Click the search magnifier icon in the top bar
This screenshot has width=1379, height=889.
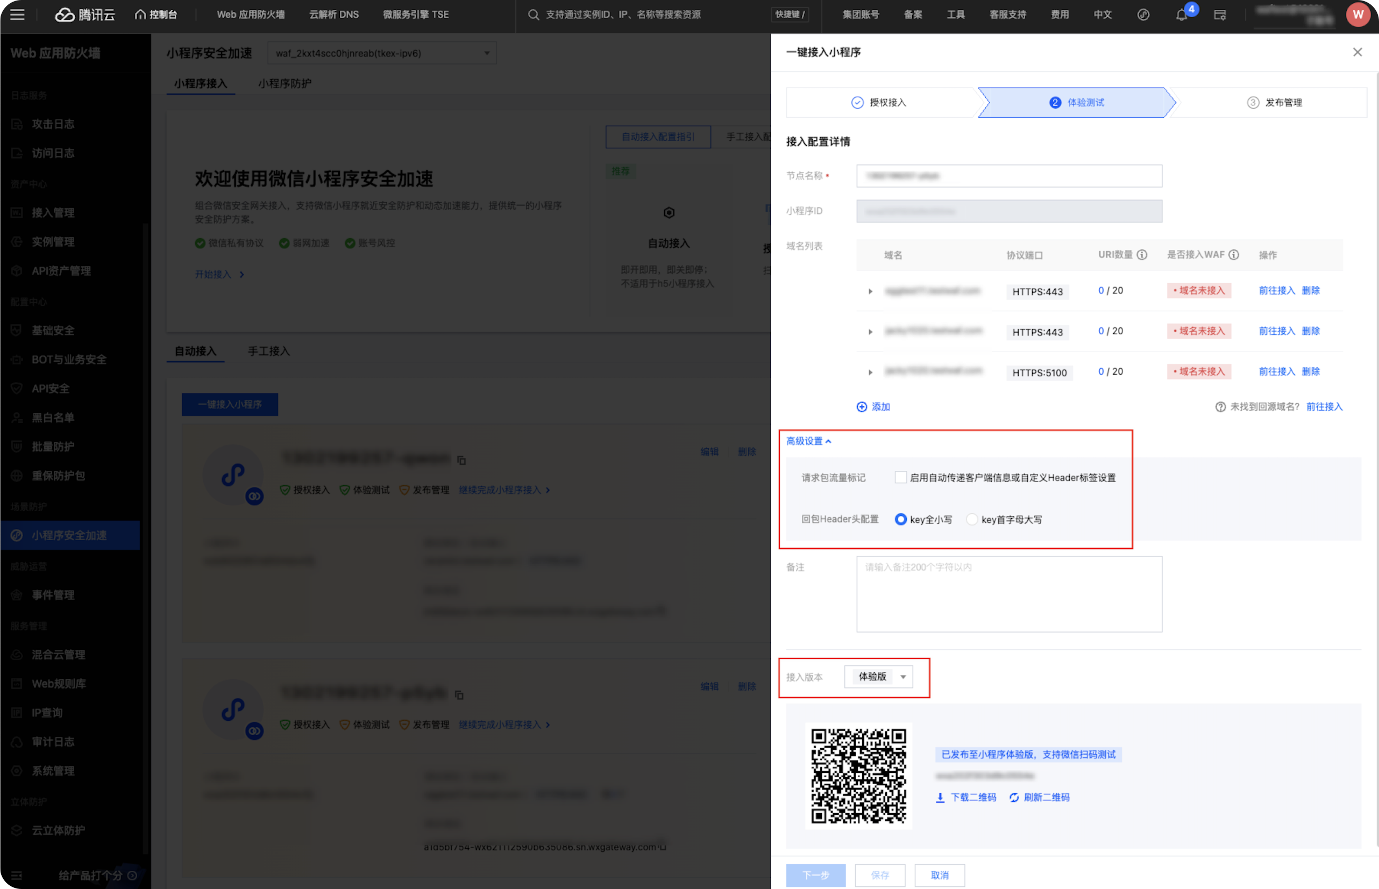533,15
